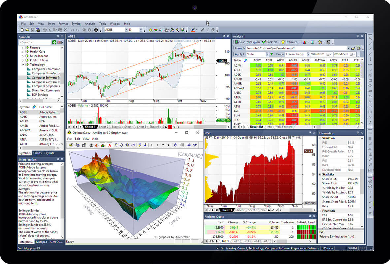
Task: Select Sheet 2 tab of ADBE chart
Action: (x=104, y=127)
